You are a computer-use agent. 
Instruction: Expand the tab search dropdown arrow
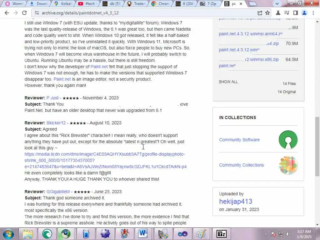click(277, 4)
